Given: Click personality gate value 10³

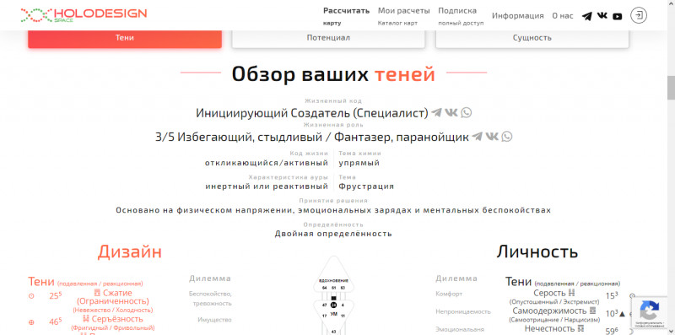Looking at the screenshot, I should coord(612,314).
